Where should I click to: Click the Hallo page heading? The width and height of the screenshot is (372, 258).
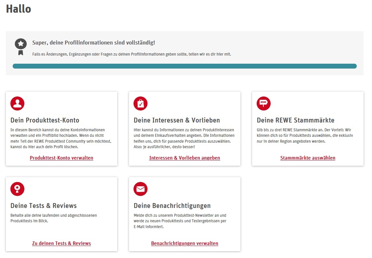(19, 9)
